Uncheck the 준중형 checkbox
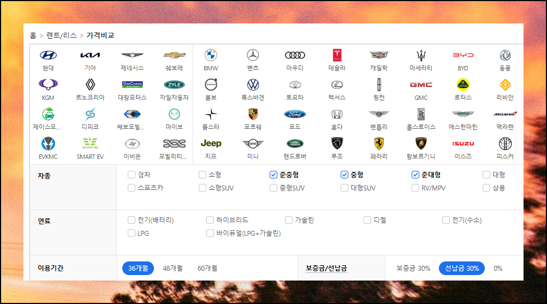The image size is (547, 304). tap(273, 175)
